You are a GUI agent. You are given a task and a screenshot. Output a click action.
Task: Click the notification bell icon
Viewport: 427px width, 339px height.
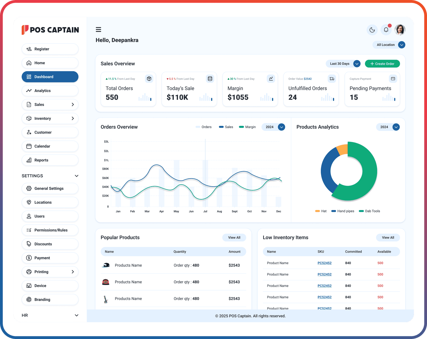[386, 30]
